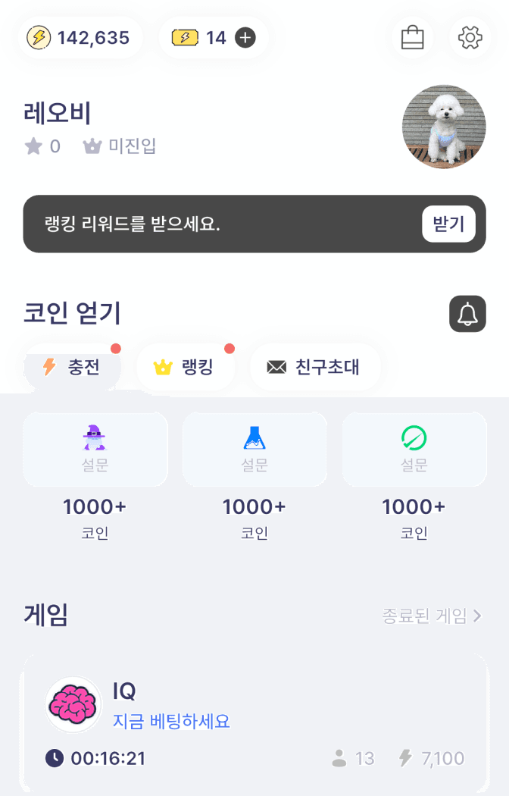Select the 랭킹 tab

184,368
